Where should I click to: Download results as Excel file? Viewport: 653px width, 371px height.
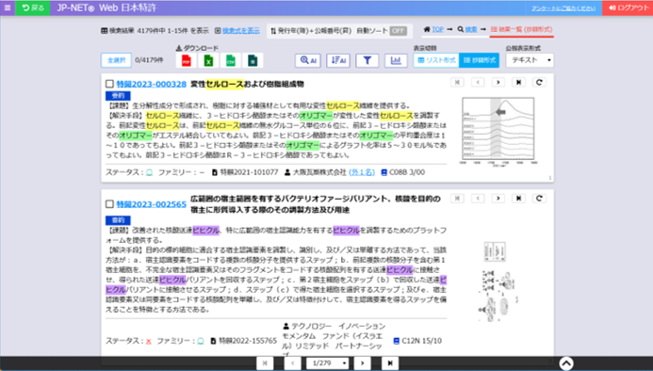click(x=208, y=61)
